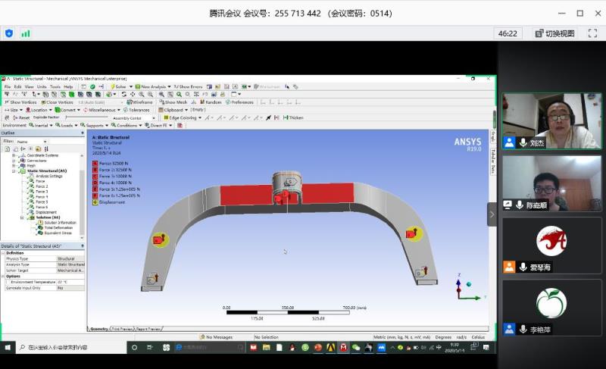Screen dimensions: 606x369
Task: Open the Windows Start button
Action: (x=8, y=347)
